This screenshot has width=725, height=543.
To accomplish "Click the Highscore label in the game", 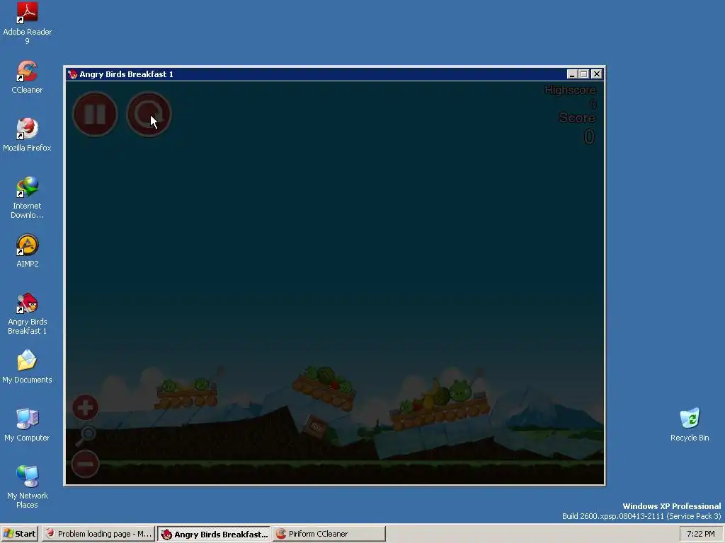I will (x=570, y=90).
